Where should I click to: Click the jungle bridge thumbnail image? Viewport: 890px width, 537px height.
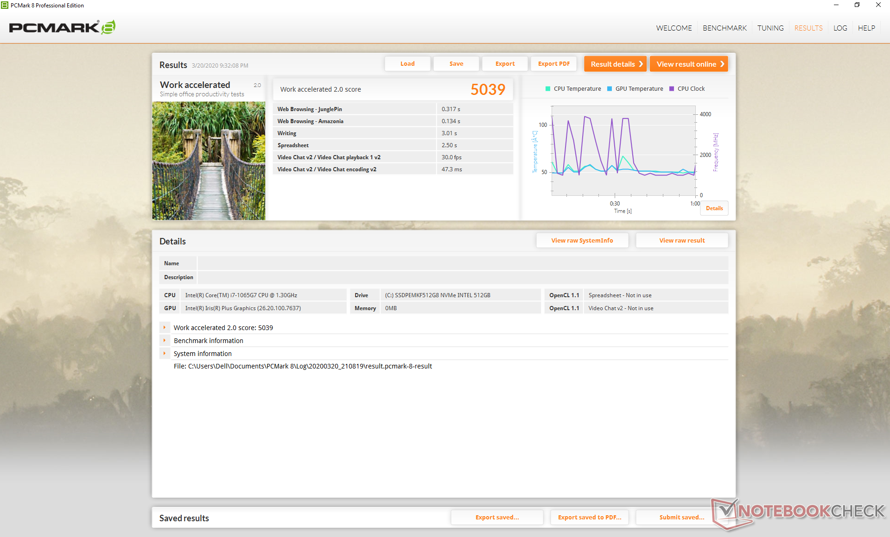(x=209, y=161)
